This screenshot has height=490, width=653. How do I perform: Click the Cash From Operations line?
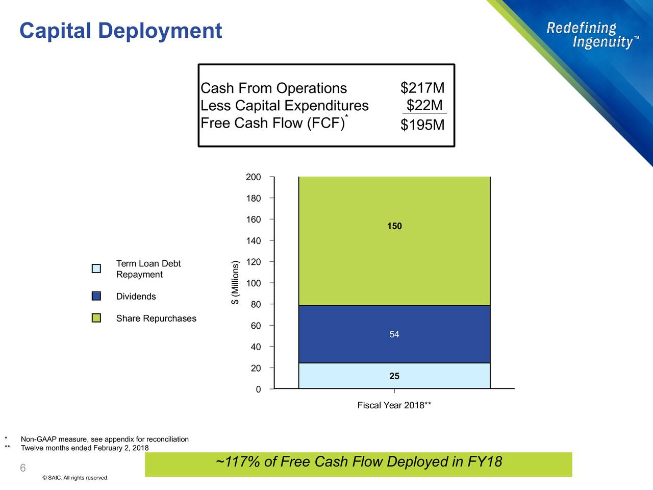click(x=273, y=88)
